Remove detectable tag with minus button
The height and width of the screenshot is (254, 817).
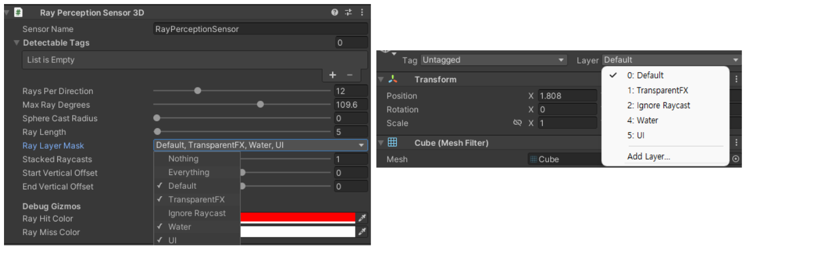point(349,75)
